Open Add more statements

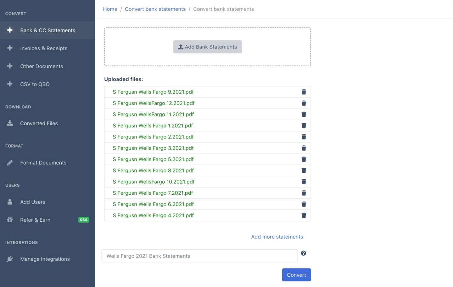(277, 236)
